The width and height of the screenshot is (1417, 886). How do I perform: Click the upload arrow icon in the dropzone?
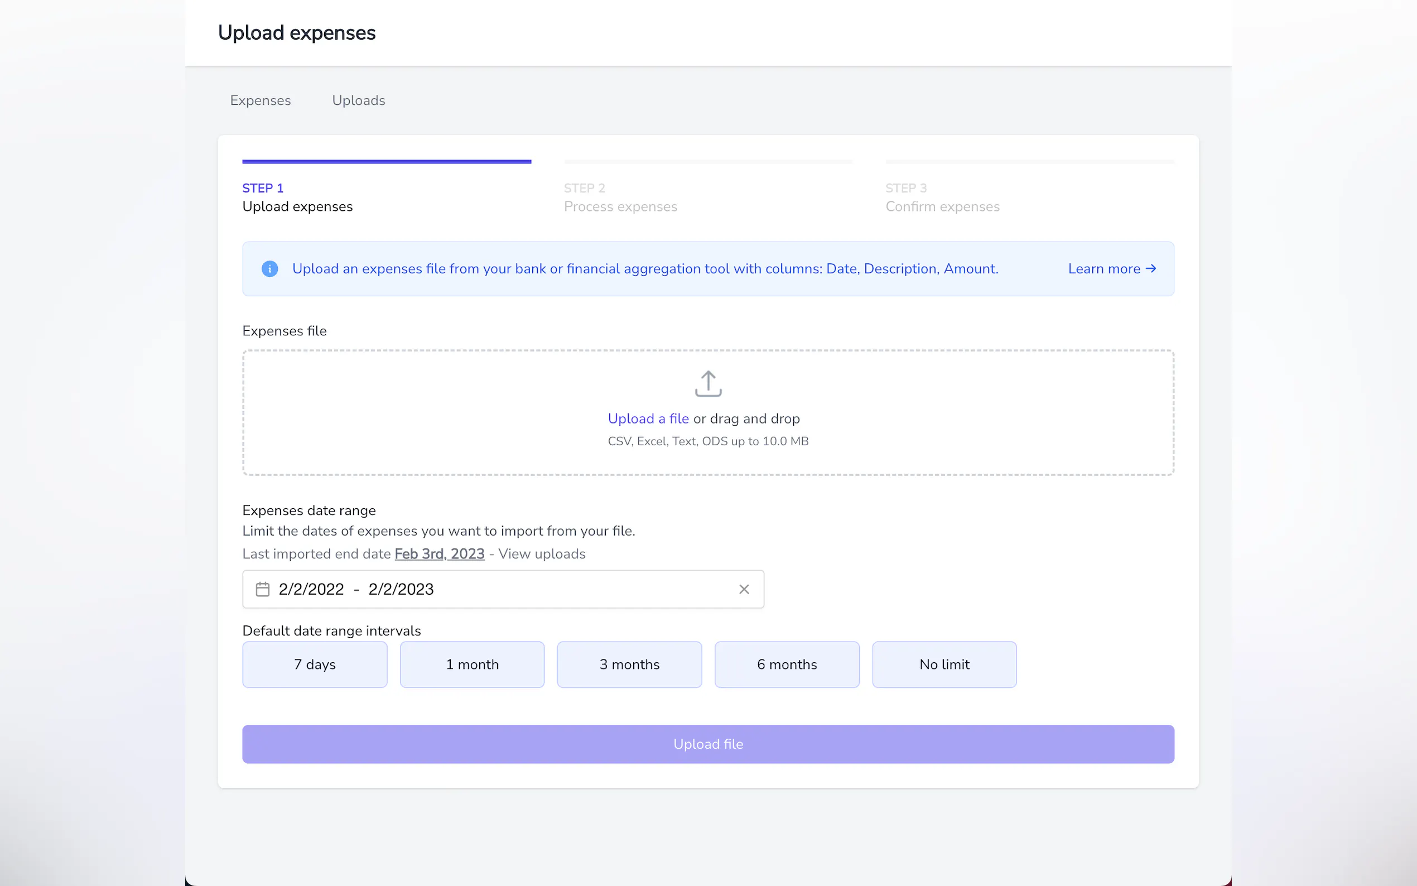[707, 384]
